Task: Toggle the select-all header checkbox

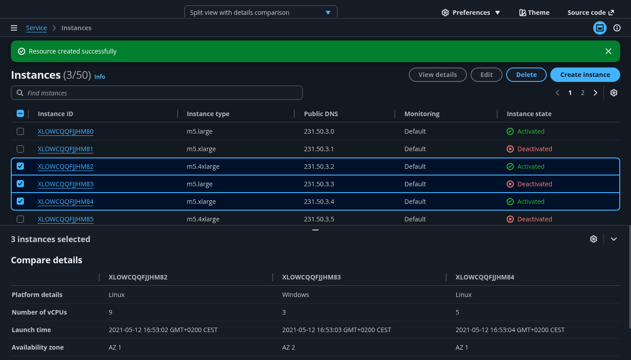Action: click(20, 114)
